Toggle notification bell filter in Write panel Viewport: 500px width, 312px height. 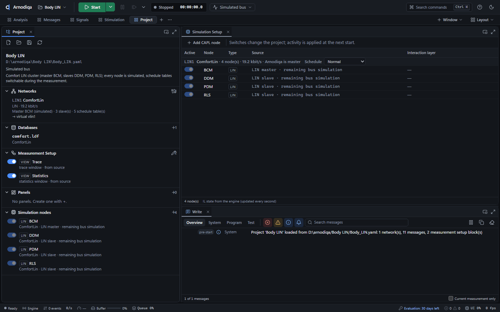pyautogui.click(x=299, y=223)
